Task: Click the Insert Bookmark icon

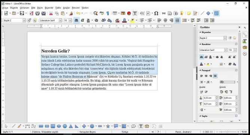Action: tap(182, 13)
